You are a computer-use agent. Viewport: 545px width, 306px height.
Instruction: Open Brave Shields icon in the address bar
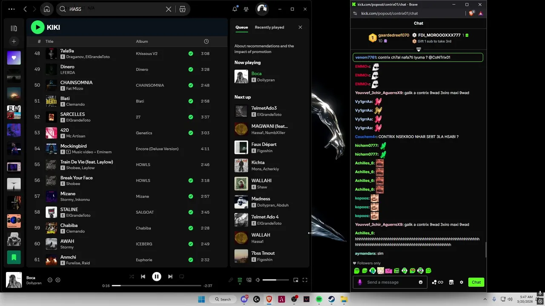point(471,13)
